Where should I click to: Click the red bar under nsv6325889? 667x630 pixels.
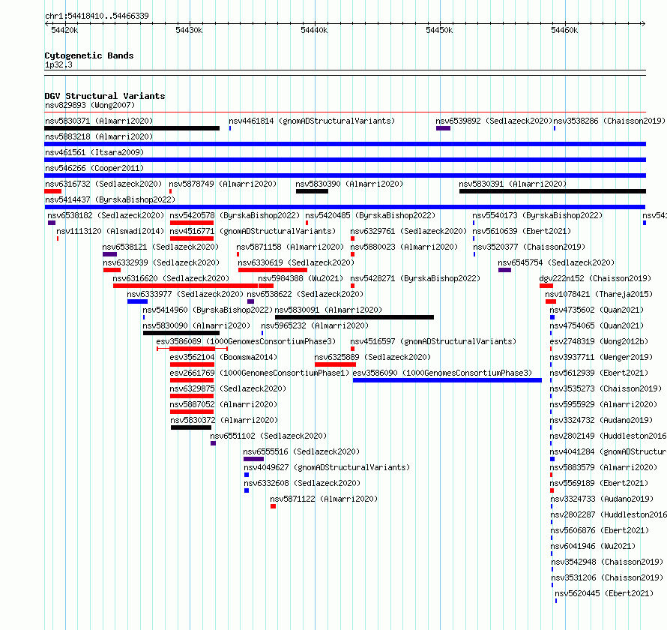335,364
